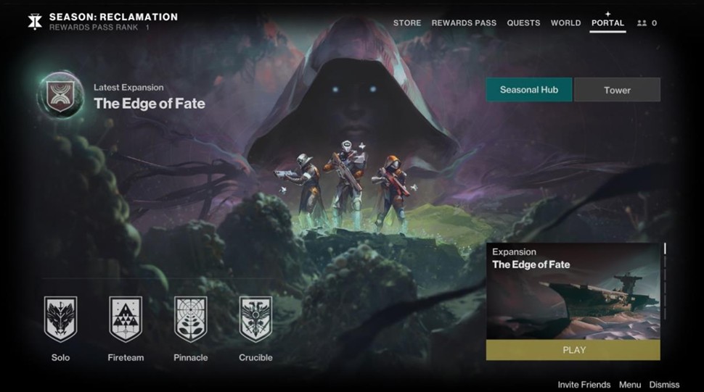Switch to the Seasonal Hub toggle
704x392 pixels.
pyautogui.click(x=529, y=90)
